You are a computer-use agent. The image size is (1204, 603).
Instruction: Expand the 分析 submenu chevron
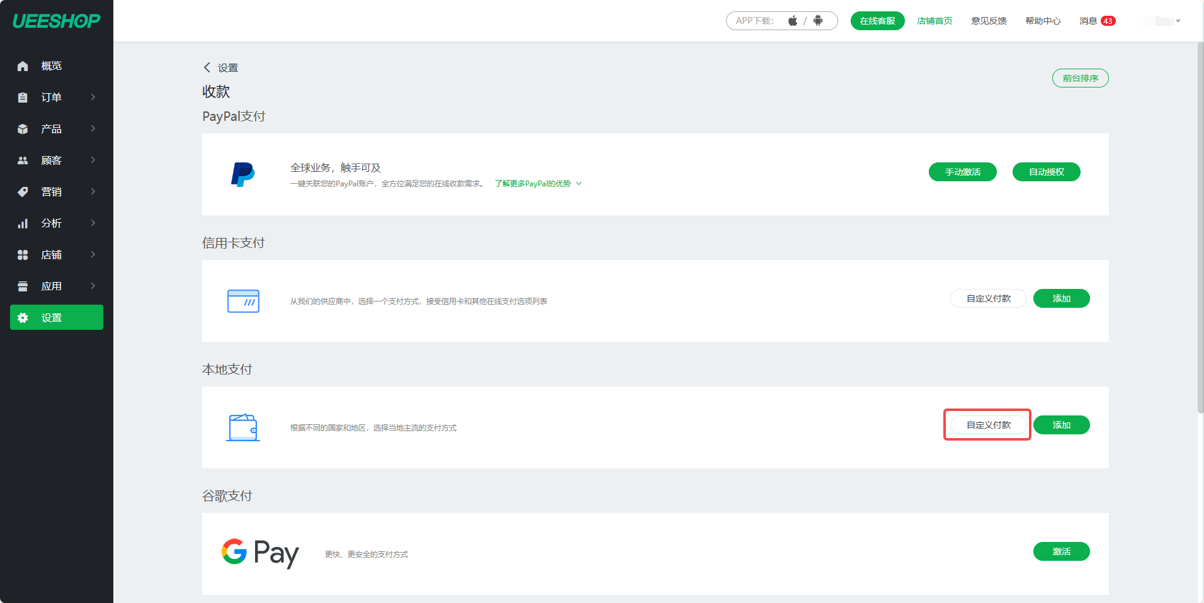93,223
